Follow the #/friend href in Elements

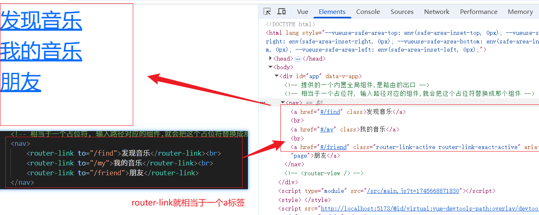click(x=334, y=147)
